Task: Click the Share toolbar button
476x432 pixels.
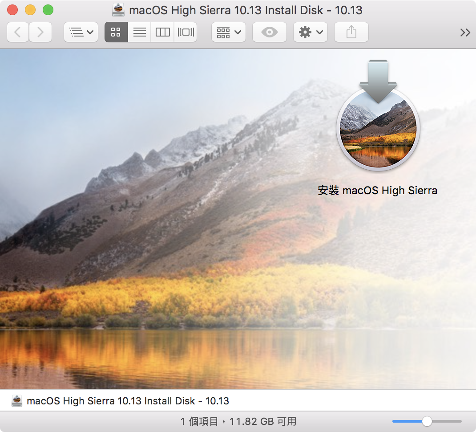Action: pyautogui.click(x=351, y=32)
